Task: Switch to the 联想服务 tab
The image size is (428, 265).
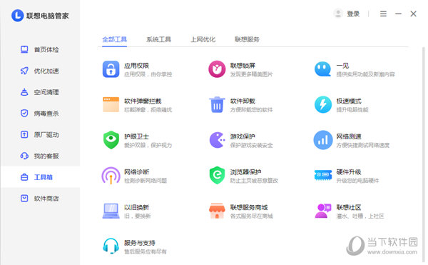Action: point(247,39)
